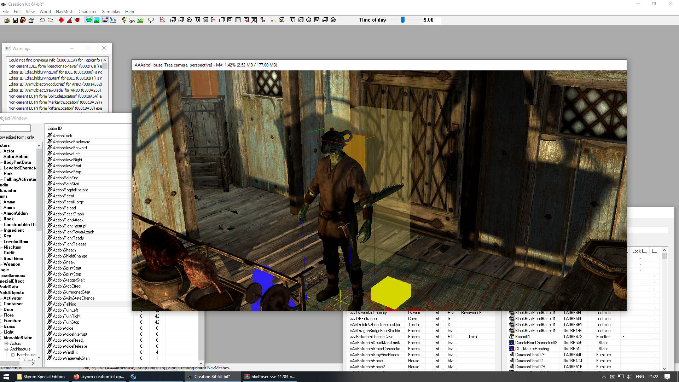This screenshot has height=382, width=679.
Task: Select ActionSneak in the Editor ID list
Action: 64,262
